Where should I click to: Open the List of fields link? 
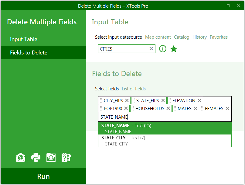[x=134, y=89]
